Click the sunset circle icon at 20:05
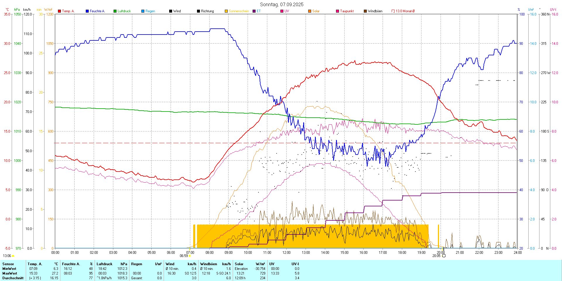 point(444,256)
